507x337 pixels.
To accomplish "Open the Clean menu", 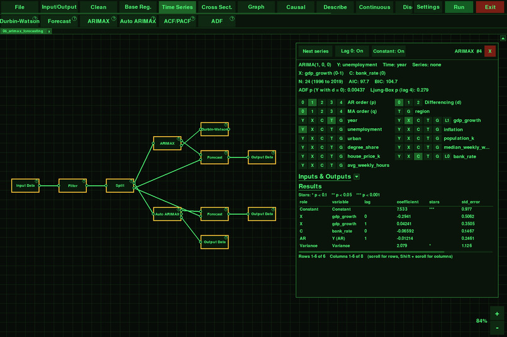I will 98,7.
